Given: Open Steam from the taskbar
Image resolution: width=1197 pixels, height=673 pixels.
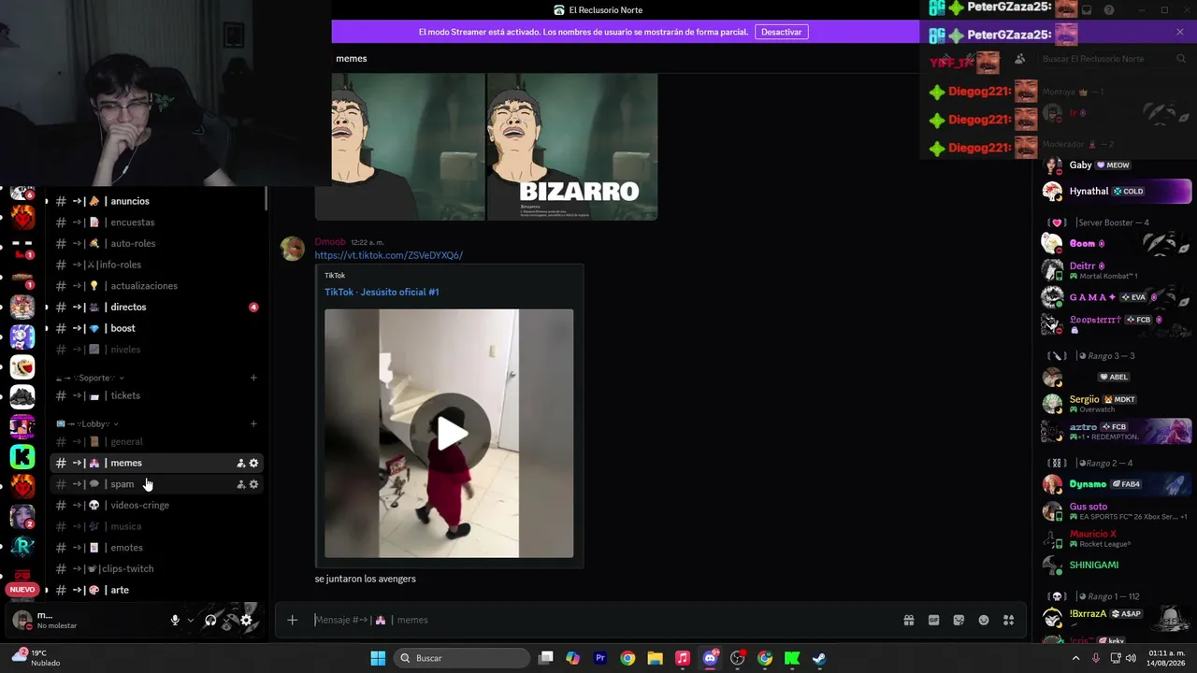Looking at the screenshot, I should pos(819,658).
